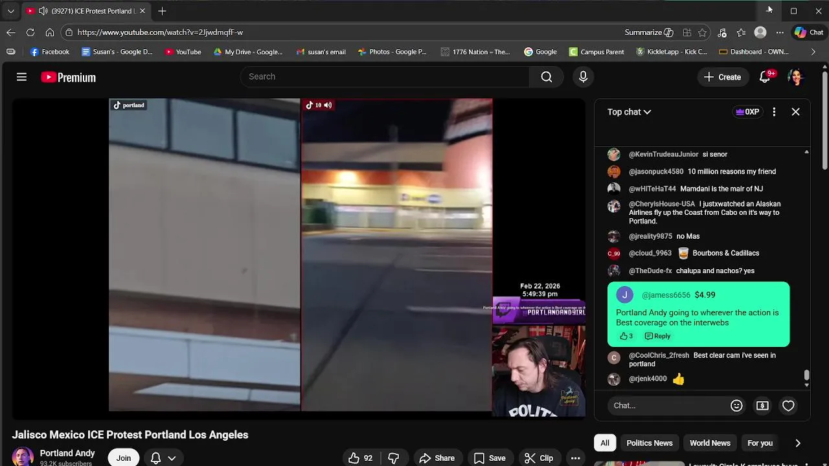Select the All category chip
Image resolution: width=829 pixels, height=466 pixels.
point(604,443)
